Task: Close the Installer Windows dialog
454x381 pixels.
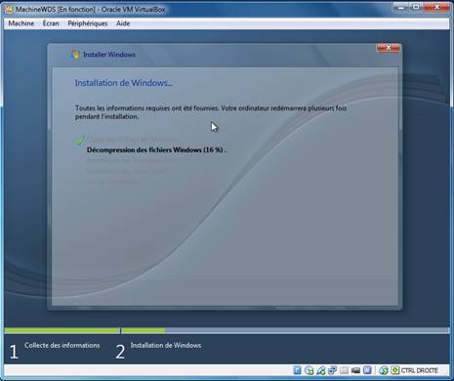Action: coord(388,48)
